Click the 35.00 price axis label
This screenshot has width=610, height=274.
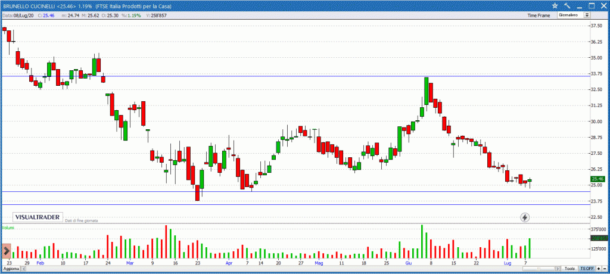[597, 58]
